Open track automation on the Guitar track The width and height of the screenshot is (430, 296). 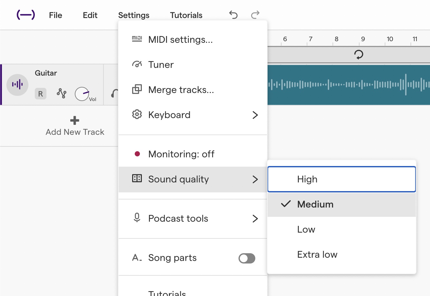[x=61, y=94]
